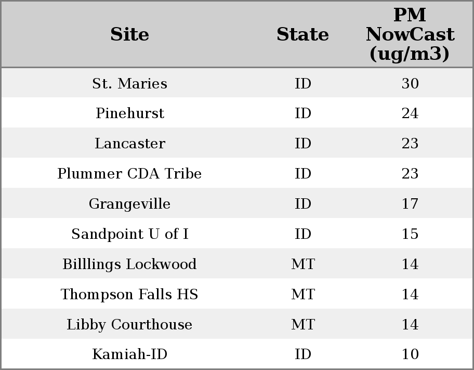This screenshot has height=370, width=474.
Task: Click the State column header
Action: 302,34
